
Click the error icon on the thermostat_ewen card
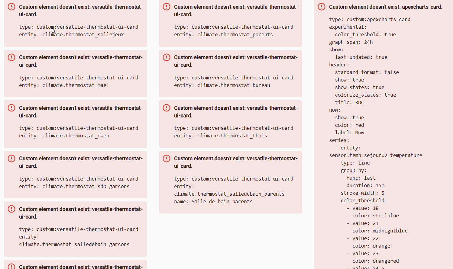pyautogui.click(x=11, y=108)
